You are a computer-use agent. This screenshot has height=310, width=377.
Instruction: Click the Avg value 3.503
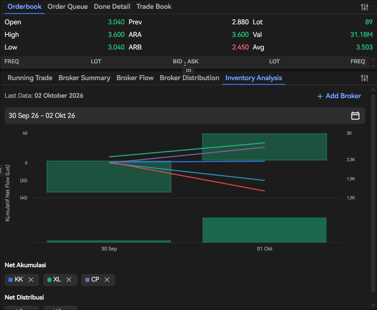(364, 47)
